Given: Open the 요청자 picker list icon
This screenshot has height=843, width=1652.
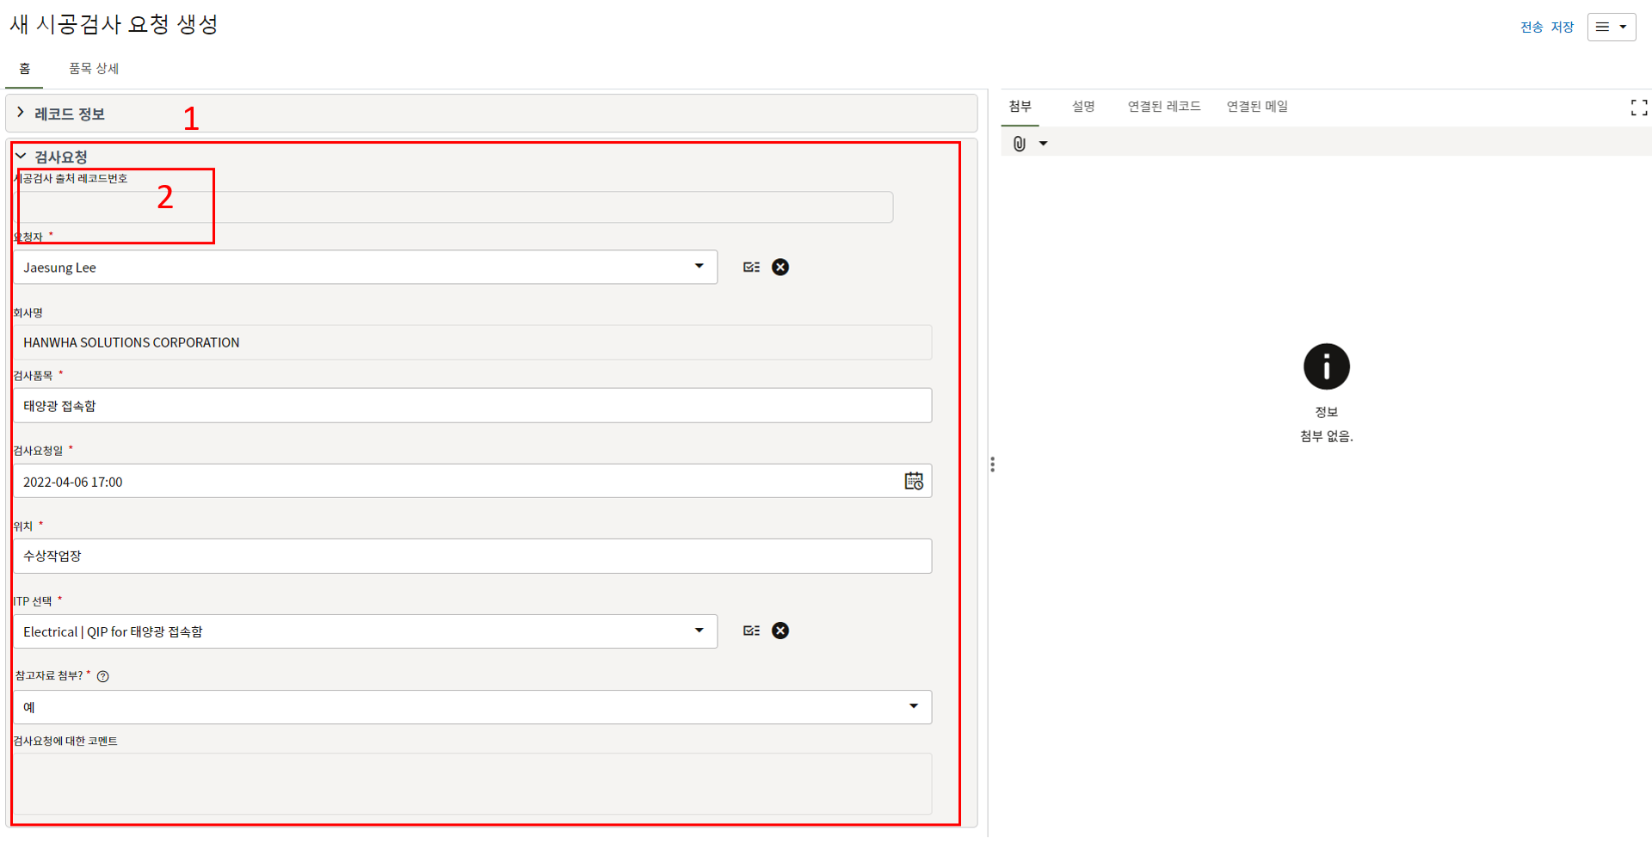Looking at the screenshot, I should coord(751,268).
